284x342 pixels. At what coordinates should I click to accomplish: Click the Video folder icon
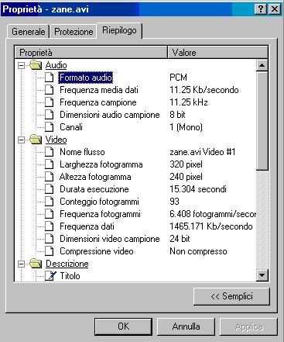click(36, 140)
